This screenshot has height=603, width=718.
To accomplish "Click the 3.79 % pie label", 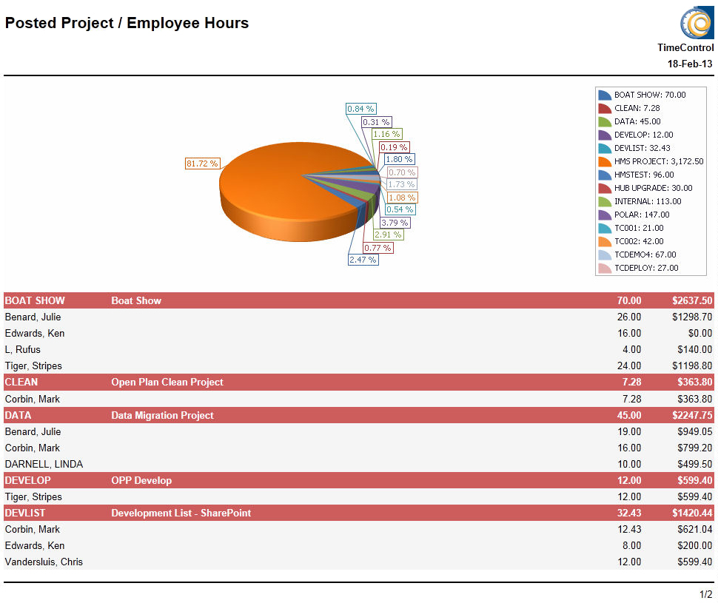I will tap(395, 223).
